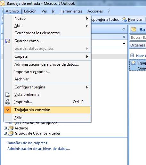Click the Archivos data file icon

coord(11,128)
